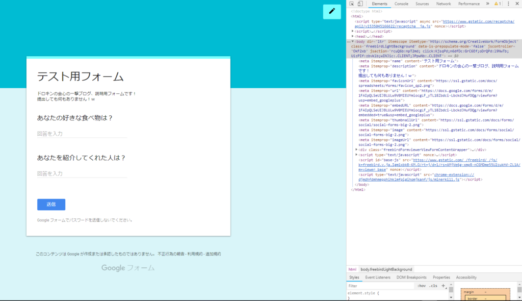The image size is (522, 301).
Task: Open the 追加規約 link
Action: [213, 254]
